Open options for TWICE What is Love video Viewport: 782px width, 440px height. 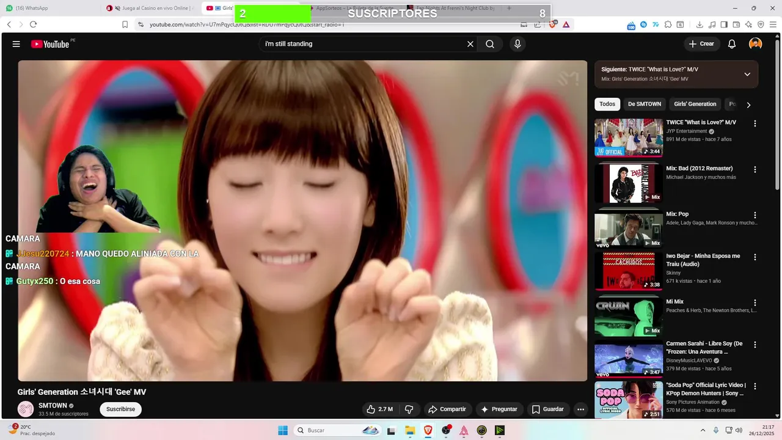click(755, 123)
